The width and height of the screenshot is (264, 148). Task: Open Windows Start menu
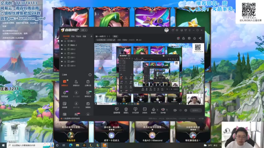[x=3, y=145]
